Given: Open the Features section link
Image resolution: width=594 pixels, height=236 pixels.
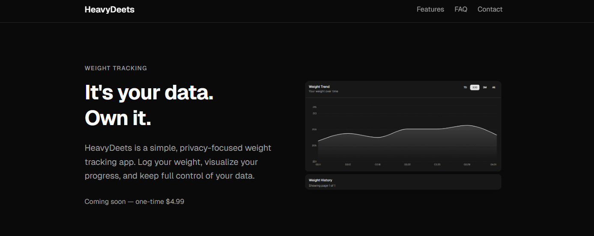Looking at the screenshot, I should (x=430, y=9).
